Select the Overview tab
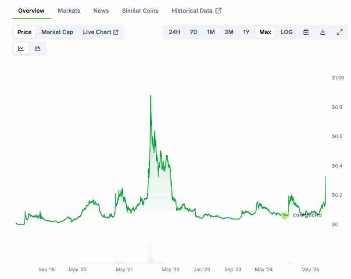 coord(30,10)
